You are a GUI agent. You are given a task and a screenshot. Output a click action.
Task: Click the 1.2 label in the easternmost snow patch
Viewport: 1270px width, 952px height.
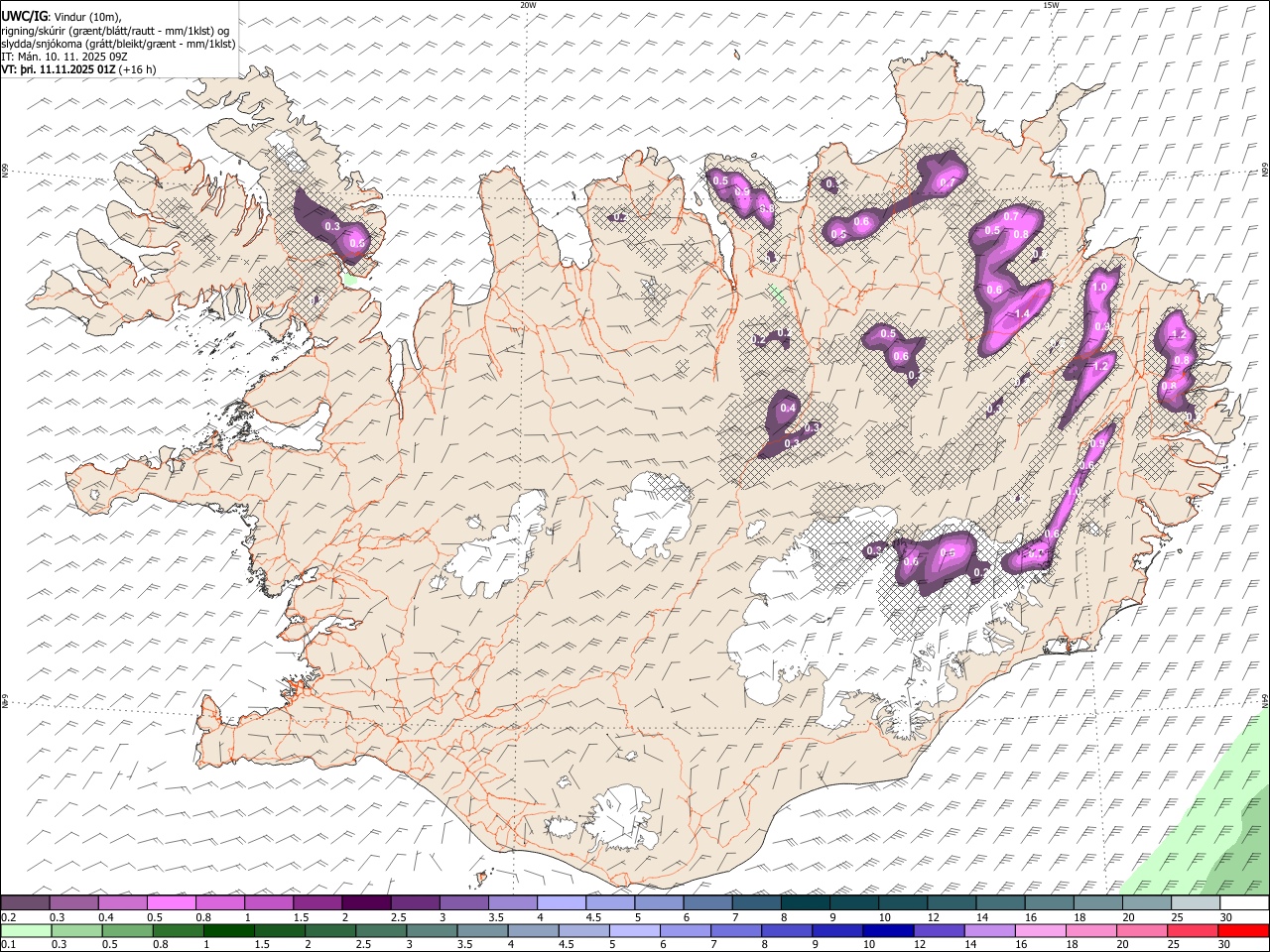tap(1179, 334)
